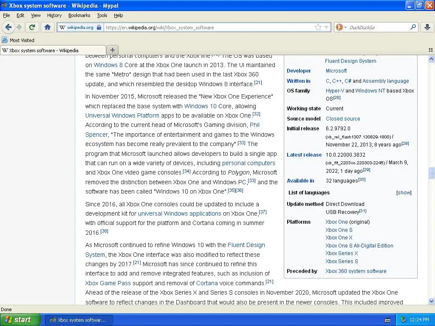Open the Xbox One X link
This screenshot has width=435, height=326.
click(339, 238)
